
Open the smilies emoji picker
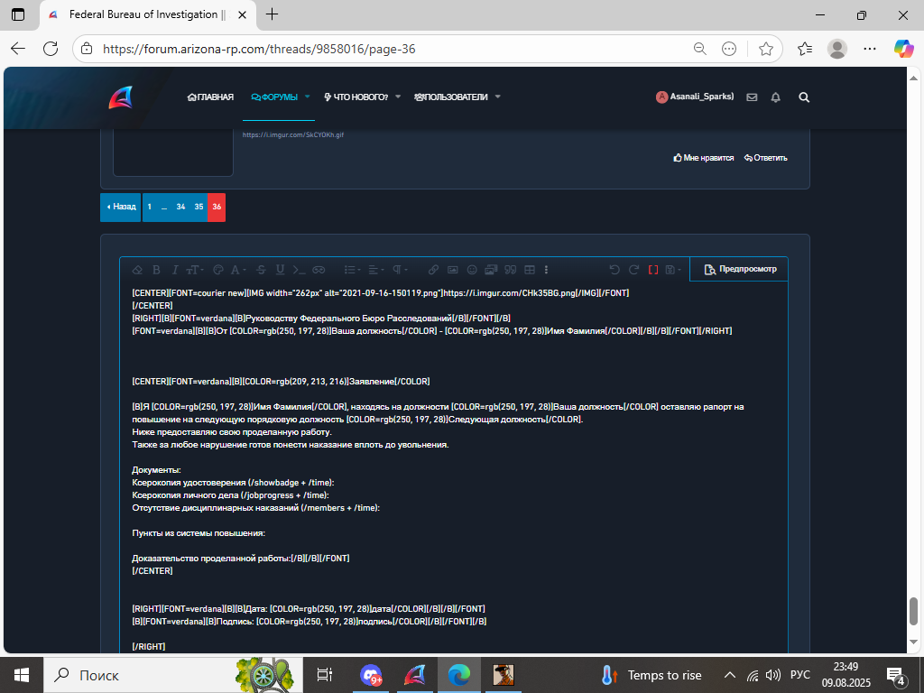pyautogui.click(x=472, y=269)
